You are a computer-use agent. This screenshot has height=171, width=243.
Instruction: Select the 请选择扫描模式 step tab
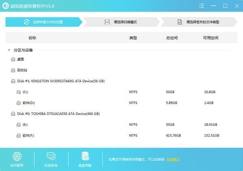pos(122,22)
